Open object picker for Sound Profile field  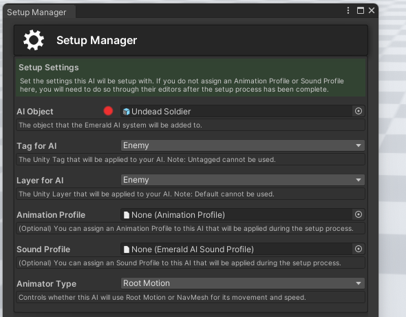click(x=359, y=249)
